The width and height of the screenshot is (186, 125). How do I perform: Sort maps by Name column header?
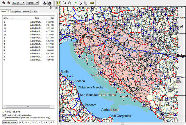pyautogui.click(x=15, y=18)
